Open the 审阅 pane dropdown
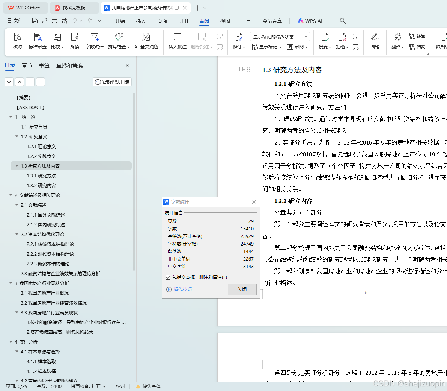Viewport: 447px width, 391px height. [297, 47]
